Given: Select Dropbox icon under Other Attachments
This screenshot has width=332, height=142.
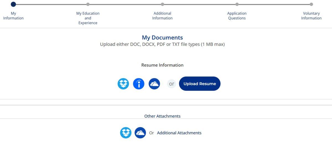Looking at the screenshot, I should click(x=126, y=133).
